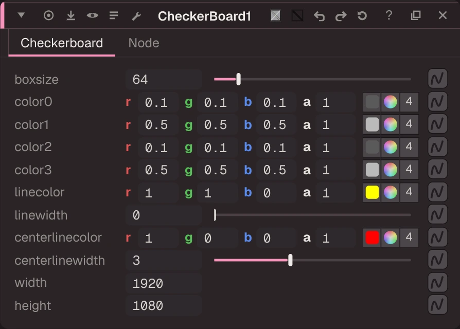Open color3 light gray swatch
Image resolution: width=460 pixels, height=329 pixels.
point(372,170)
